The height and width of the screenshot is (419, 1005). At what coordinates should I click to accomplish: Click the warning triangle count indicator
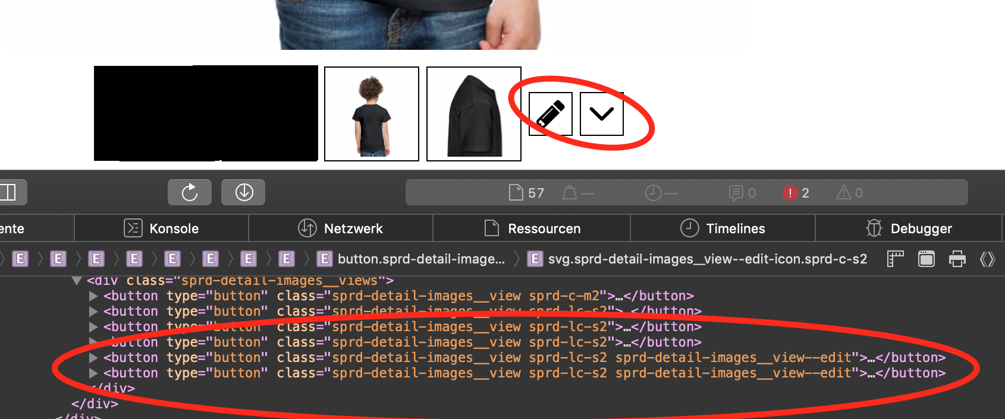pyautogui.click(x=849, y=193)
